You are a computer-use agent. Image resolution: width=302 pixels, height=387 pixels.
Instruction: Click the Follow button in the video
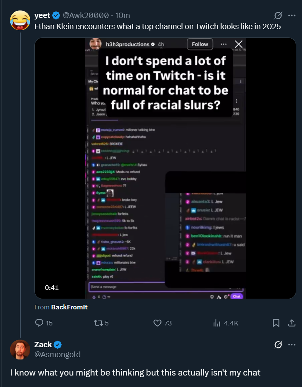tap(200, 44)
